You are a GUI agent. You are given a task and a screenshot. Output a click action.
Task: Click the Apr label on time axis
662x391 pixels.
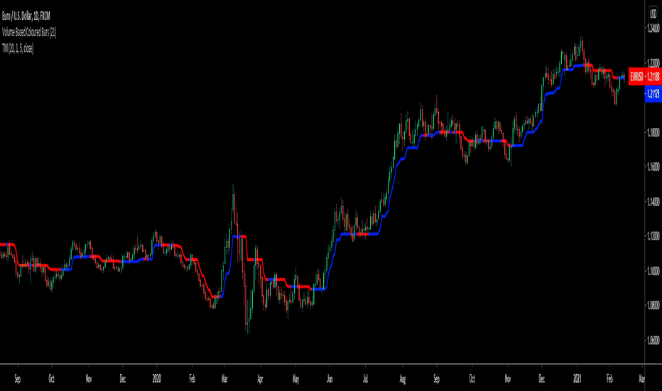click(x=260, y=379)
